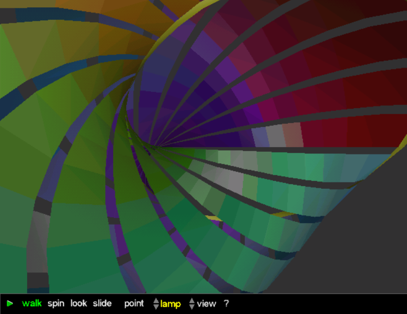Select the walk navigation mode
This screenshot has width=407, height=314.
click(32, 304)
